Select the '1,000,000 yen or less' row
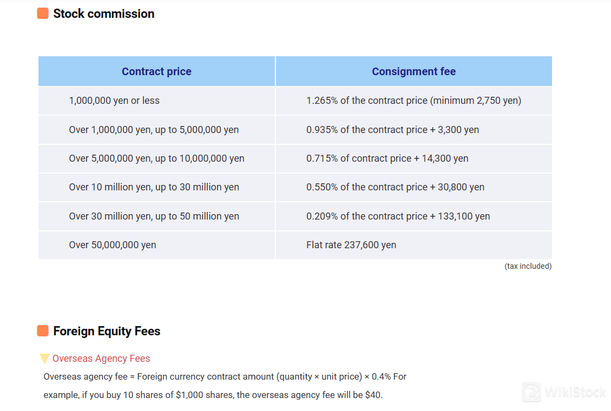This screenshot has height=411, width=611. pyautogui.click(x=295, y=101)
